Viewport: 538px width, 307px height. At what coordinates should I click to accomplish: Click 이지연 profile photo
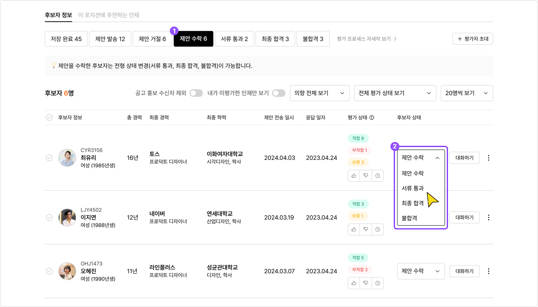click(x=67, y=217)
